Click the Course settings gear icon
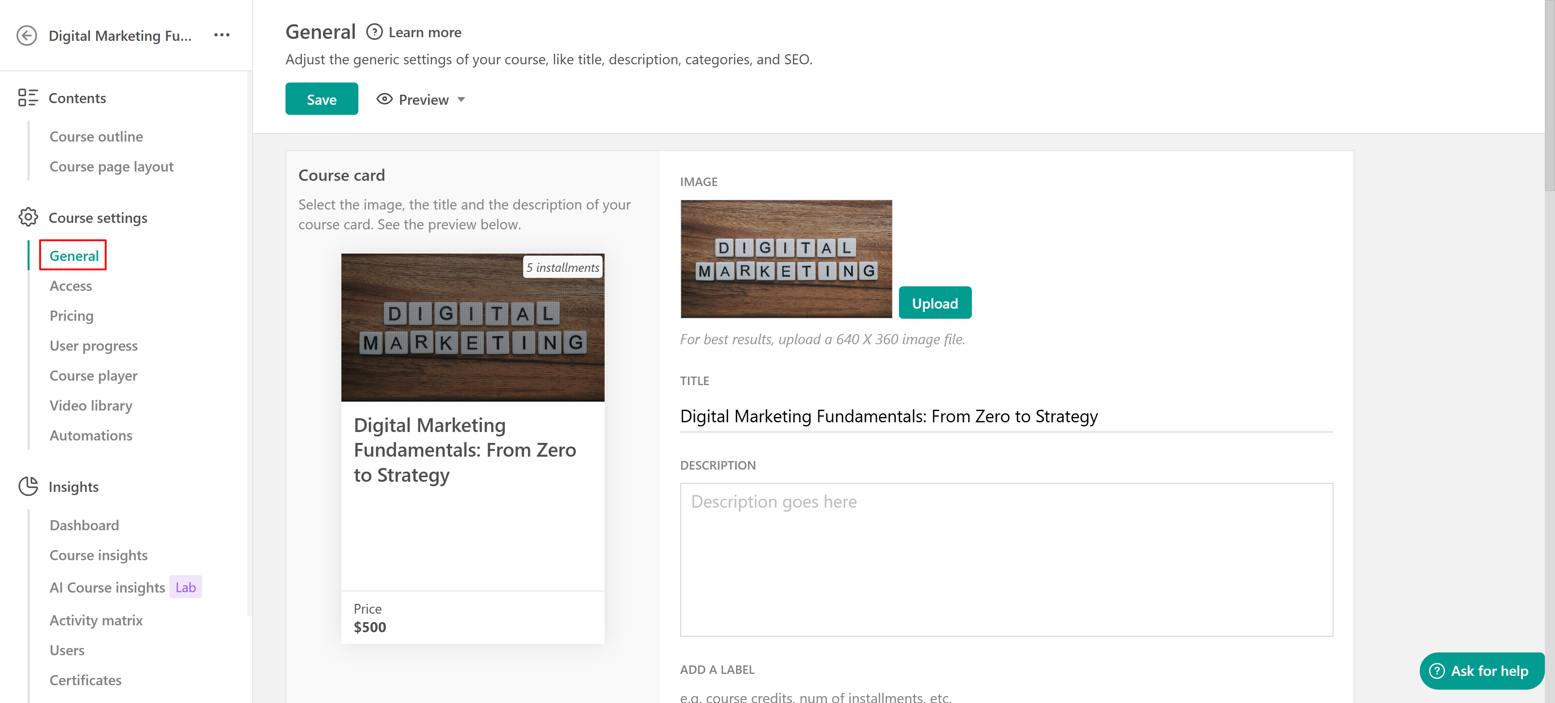The image size is (1555, 703). (x=28, y=217)
